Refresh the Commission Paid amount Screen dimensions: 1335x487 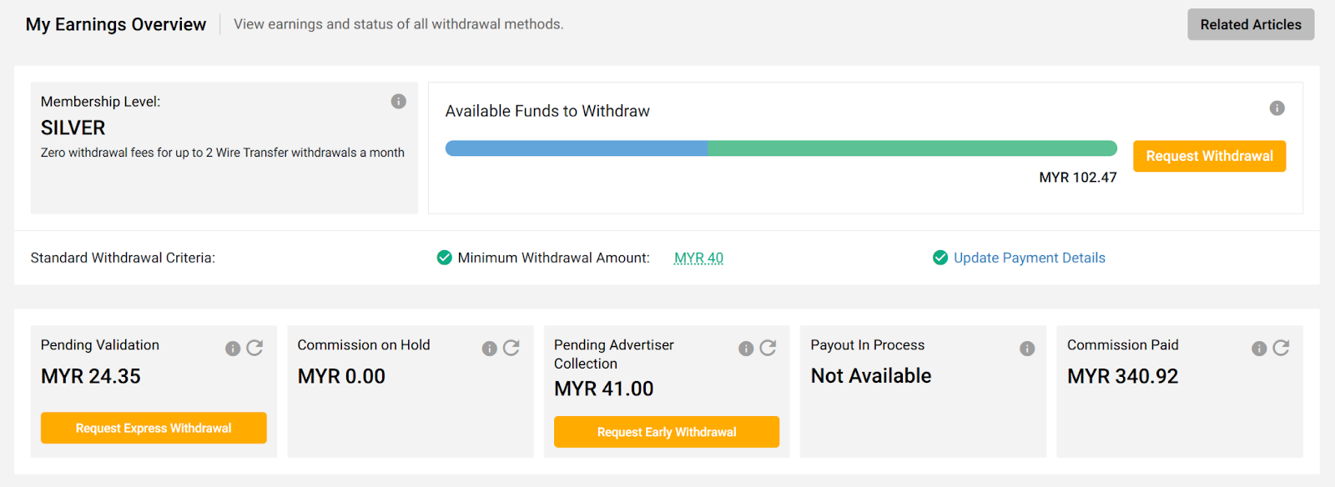pyautogui.click(x=1281, y=348)
